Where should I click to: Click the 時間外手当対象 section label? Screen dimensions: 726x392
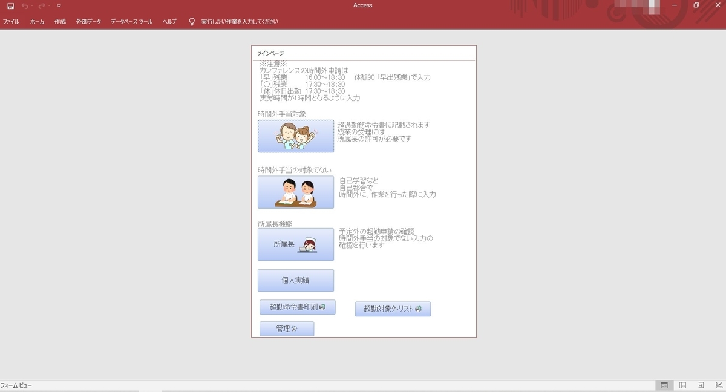[282, 113]
